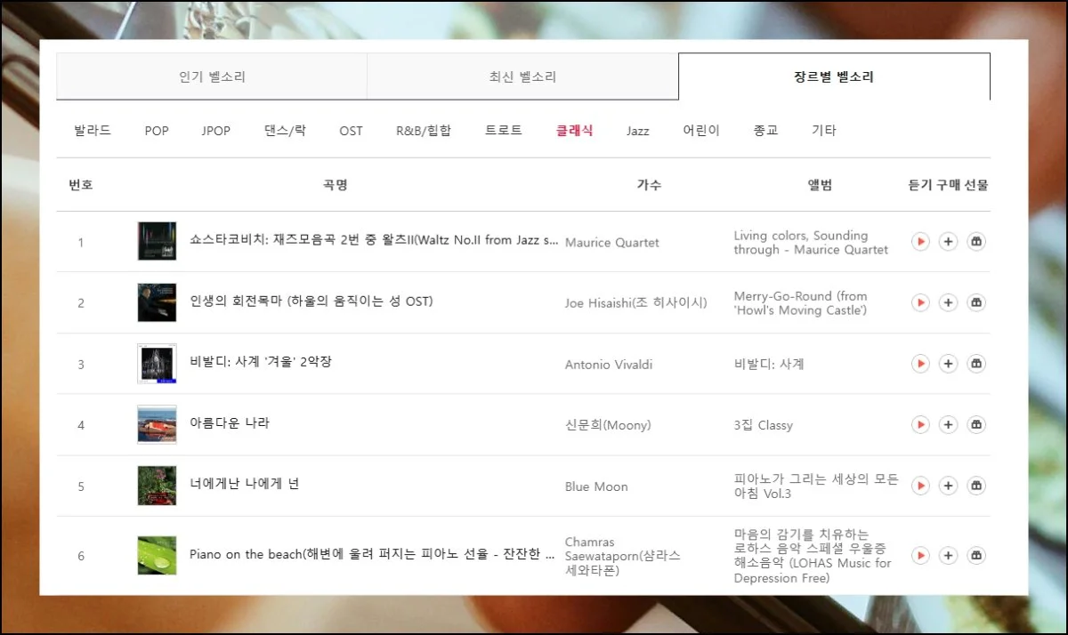Click the artist name Antonio Vivaldi
This screenshot has height=635, width=1068.
pos(609,365)
